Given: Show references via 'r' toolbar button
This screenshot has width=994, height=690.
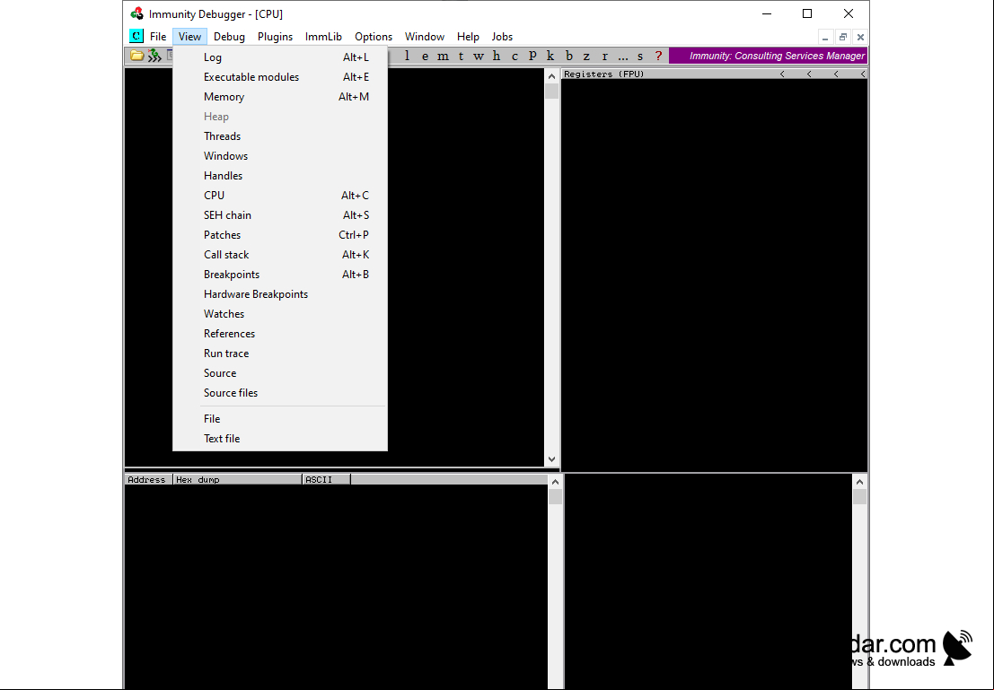Looking at the screenshot, I should pos(605,56).
